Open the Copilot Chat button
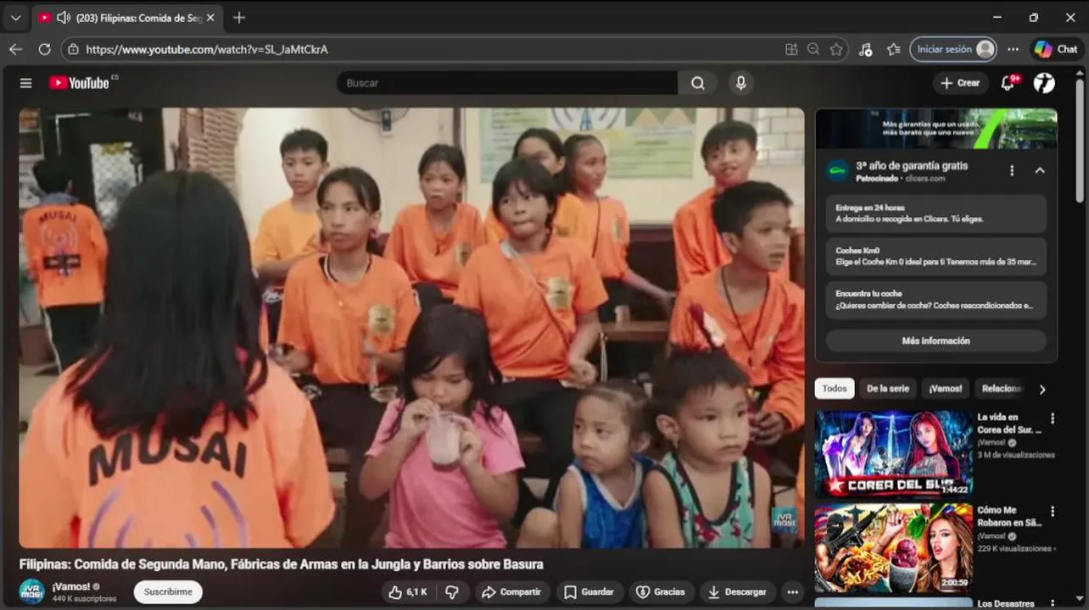 coord(1057,49)
